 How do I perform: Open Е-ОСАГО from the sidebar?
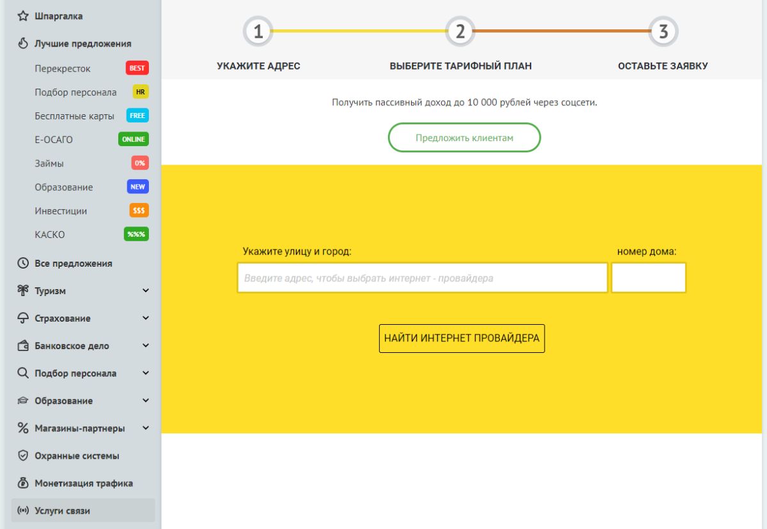coord(54,140)
